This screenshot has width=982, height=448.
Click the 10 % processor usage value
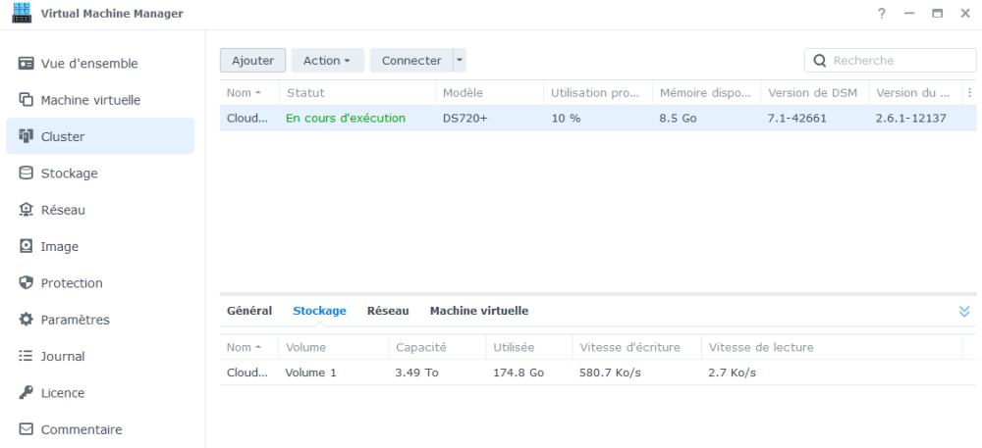pyautogui.click(x=567, y=118)
